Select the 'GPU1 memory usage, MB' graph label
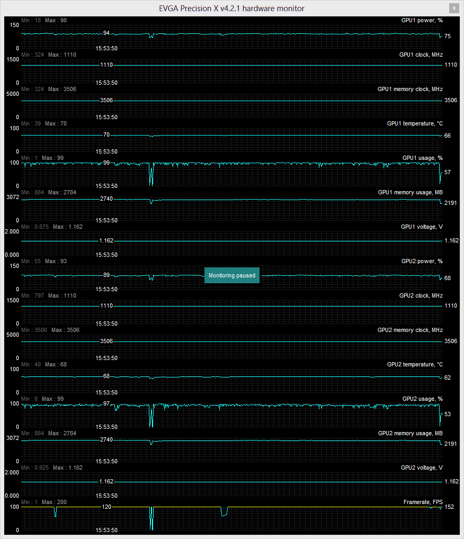464x539 pixels. click(x=411, y=192)
